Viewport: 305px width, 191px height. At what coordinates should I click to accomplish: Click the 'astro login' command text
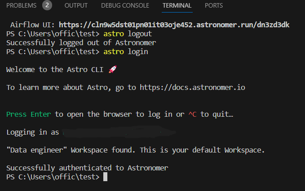tap(126, 52)
